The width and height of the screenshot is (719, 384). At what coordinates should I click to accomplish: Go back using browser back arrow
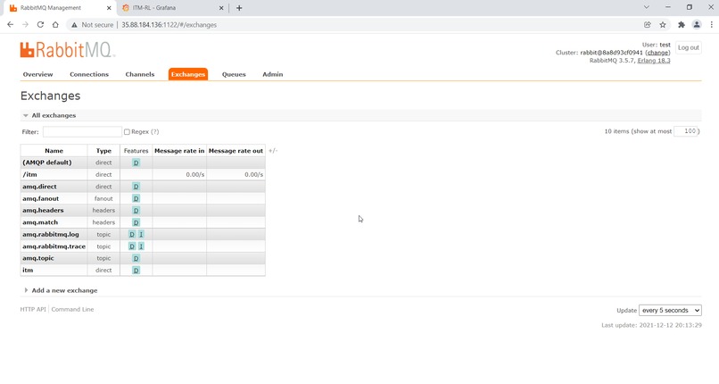[10, 25]
